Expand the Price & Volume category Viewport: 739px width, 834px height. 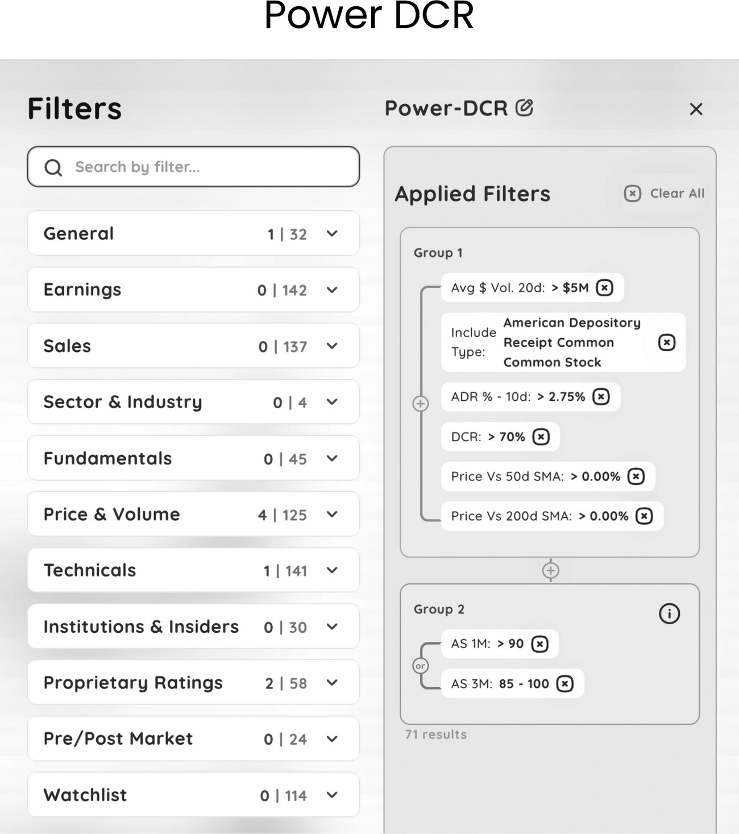193,514
